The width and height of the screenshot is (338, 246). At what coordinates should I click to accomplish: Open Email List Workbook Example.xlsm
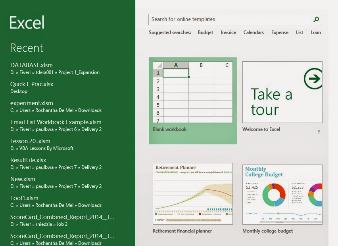pos(56,122)
